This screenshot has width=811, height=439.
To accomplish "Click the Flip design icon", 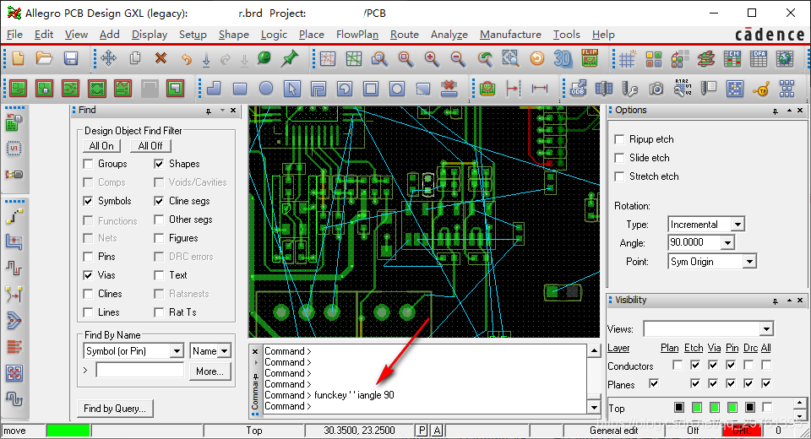I will pyautogui.click(x=589, y=59).
